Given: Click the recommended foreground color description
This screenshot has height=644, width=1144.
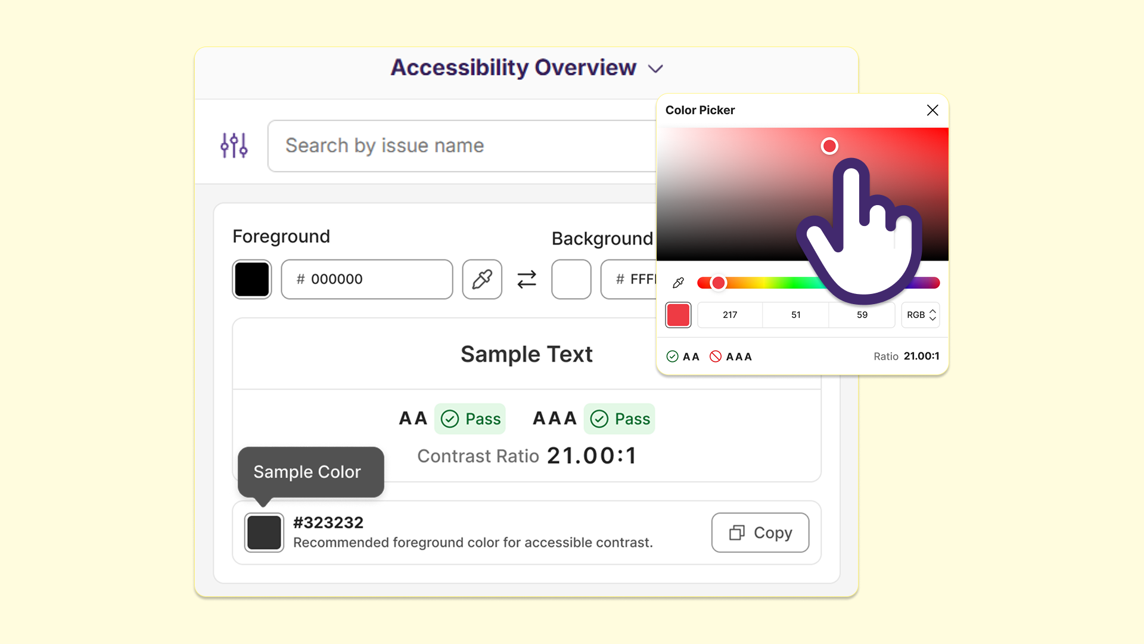Looking at the screenshot, I should [x=473, y=543].
